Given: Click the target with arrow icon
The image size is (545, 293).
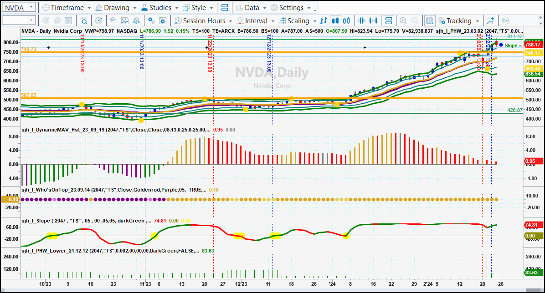Looking at the screenshot, I should click(x=99, y=21).
